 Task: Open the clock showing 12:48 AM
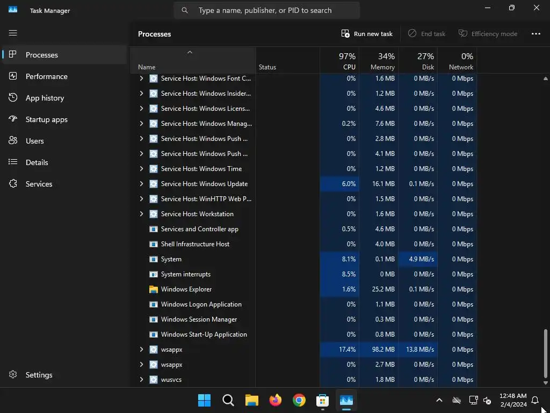point(513,400)
